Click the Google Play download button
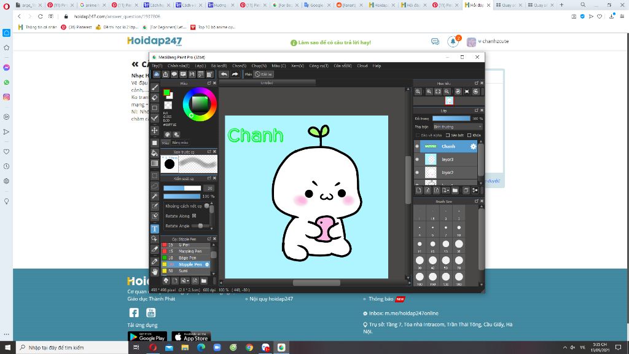 (147, 337)
